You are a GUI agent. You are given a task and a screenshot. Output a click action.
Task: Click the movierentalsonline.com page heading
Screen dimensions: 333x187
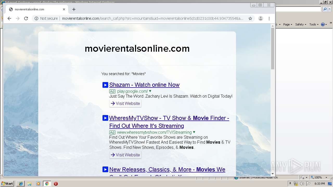137,49
